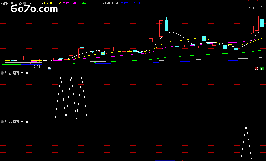266x161 pixels.
Task: Open the dropdown arrow beside 惠威科技(日线)
Action: pyautogui.click(x=25, y=3)
